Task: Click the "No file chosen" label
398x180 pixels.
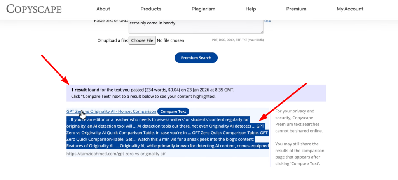Action: 171,40
